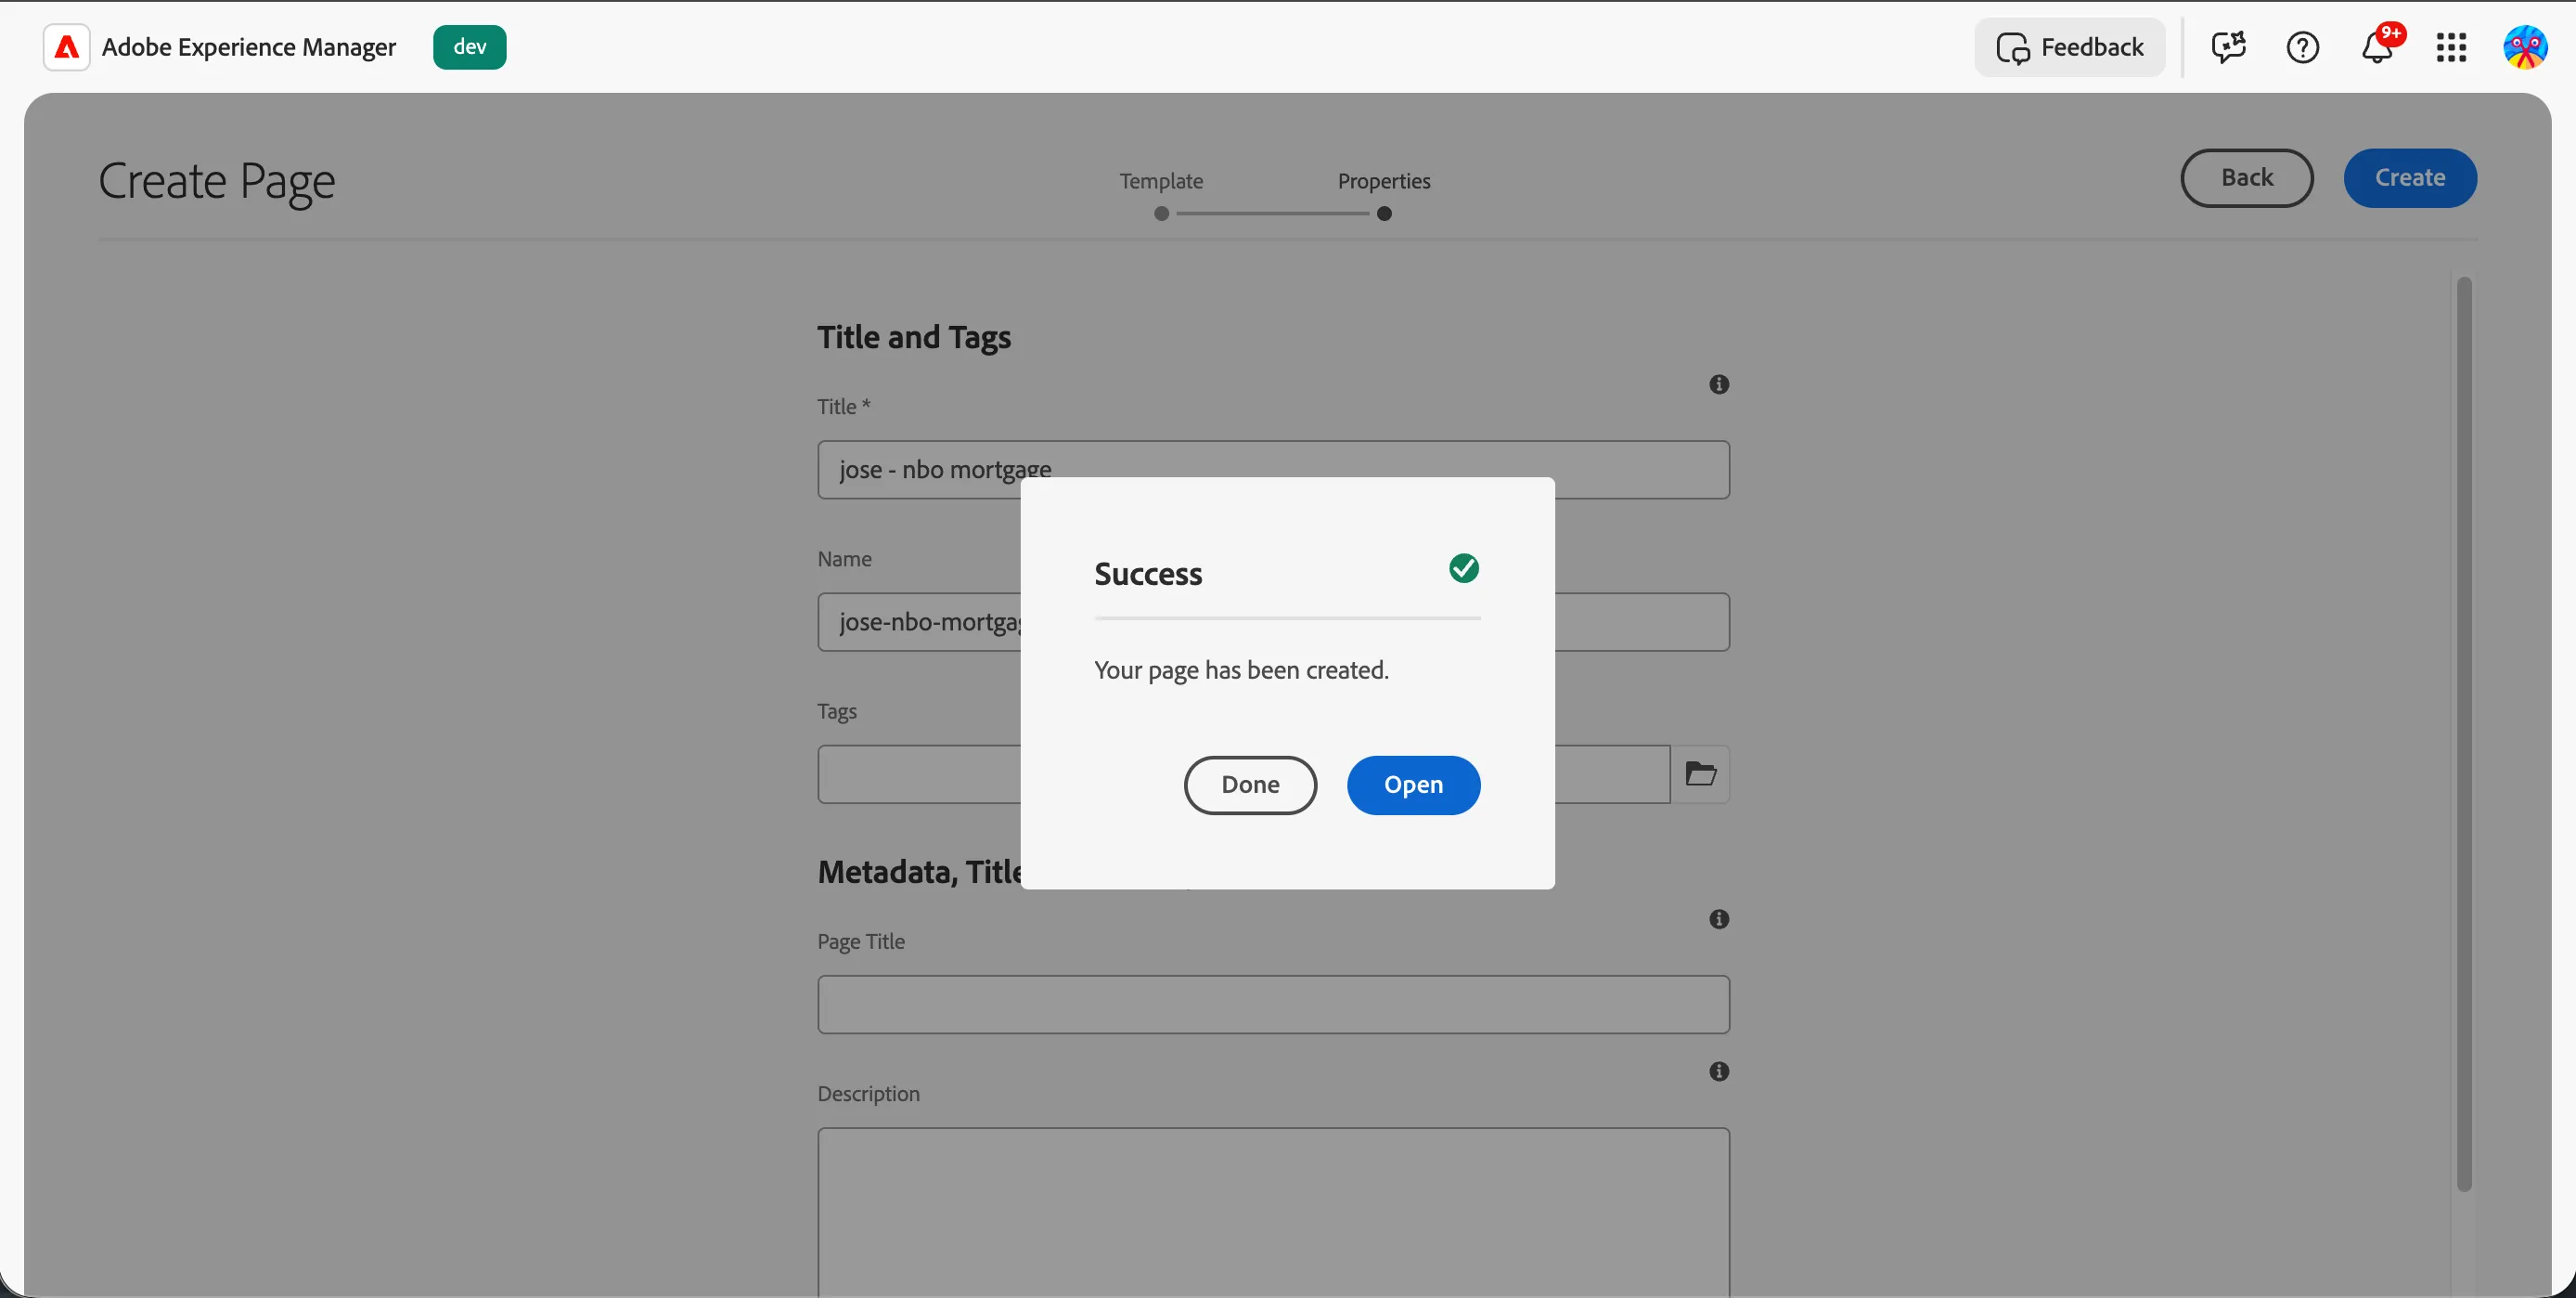Image resolution: width=2576 pixels, height=1298 pixels.
Task: Click Open in the Success dialog
Action: [x=1413, y=785]
